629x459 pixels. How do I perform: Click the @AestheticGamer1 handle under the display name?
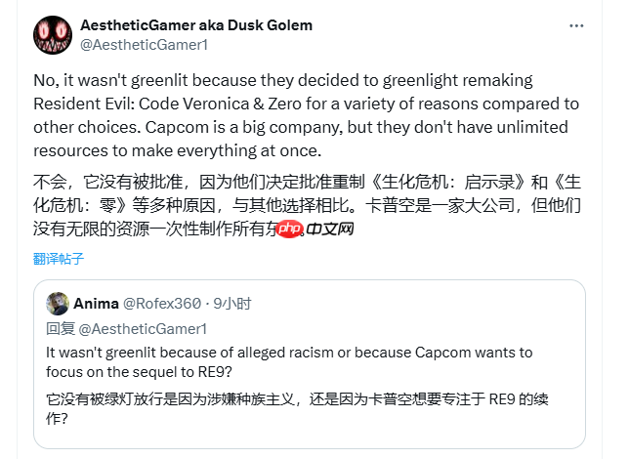[143, 45]
